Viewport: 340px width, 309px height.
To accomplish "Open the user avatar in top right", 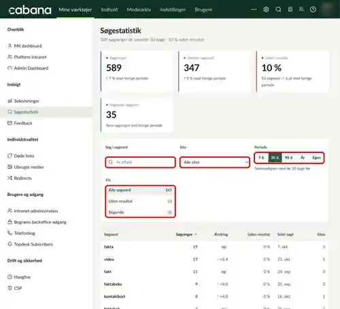I will (327, 10).
